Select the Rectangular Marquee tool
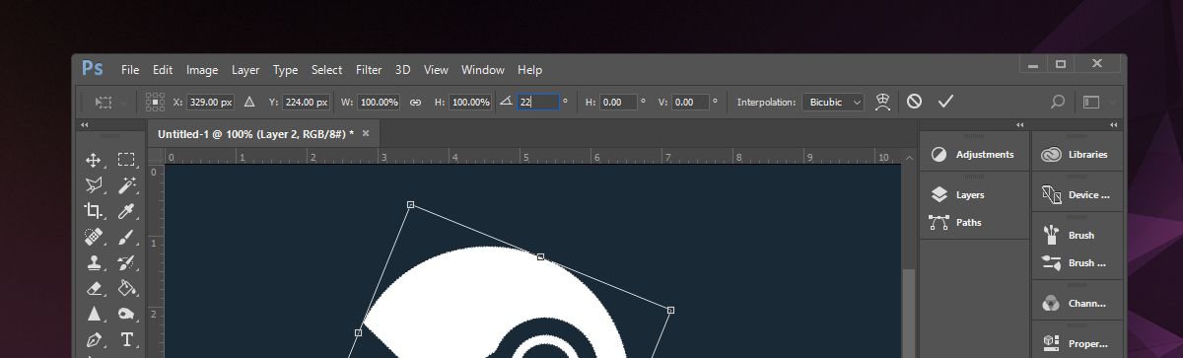 (x=126, y=160)
